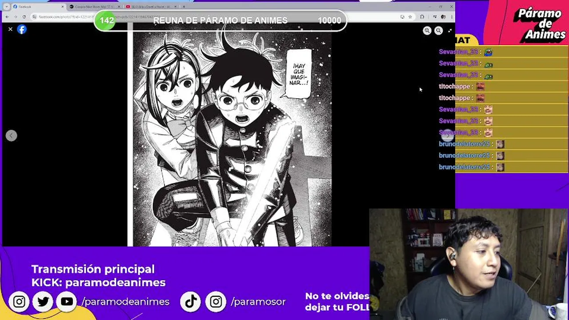Click the ¡Hay que imaginar! speech bubble
Screen dimensions: 569x320
(x=298, y=74)
